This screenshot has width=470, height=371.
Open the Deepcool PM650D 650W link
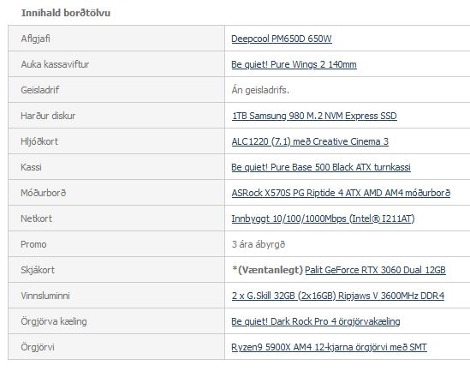coord(282,39)
